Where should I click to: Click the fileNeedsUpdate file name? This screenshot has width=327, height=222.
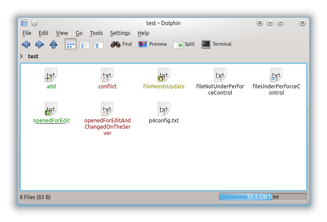164,87
